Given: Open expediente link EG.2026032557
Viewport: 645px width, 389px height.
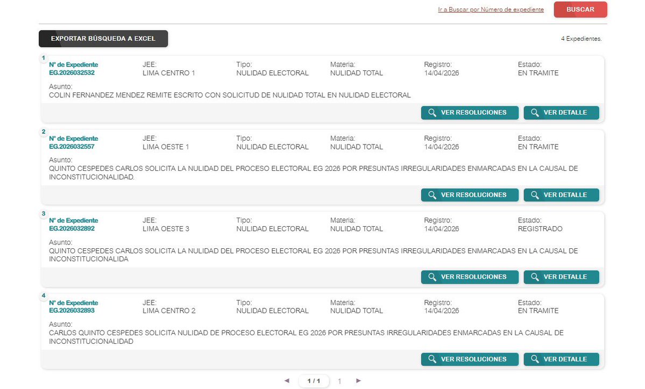Looking at the screenshot, I should pyautogui.click(x=72, y=147).
